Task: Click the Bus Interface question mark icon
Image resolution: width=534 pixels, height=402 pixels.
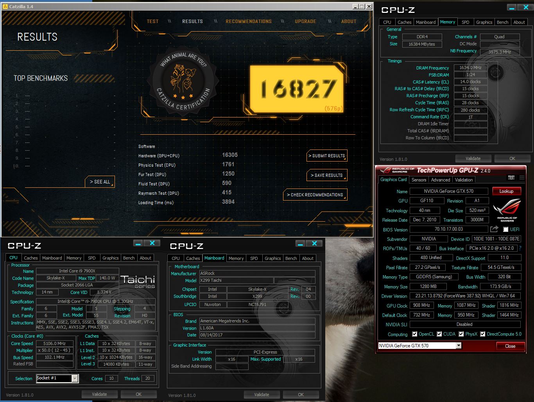Action: click(x=520, y=248)
